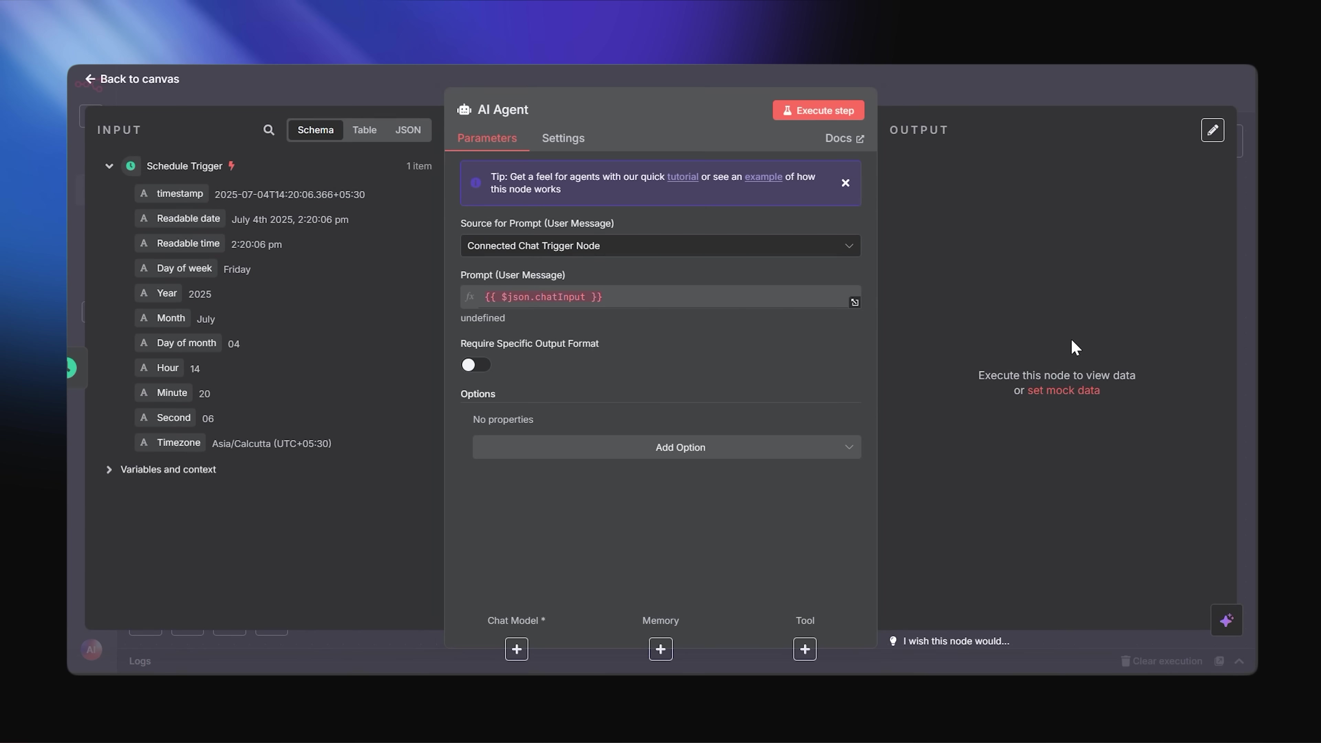Toggle Require Specific Output Format switch
This screenshot has width=1321, height=743.
coord(475,365)
